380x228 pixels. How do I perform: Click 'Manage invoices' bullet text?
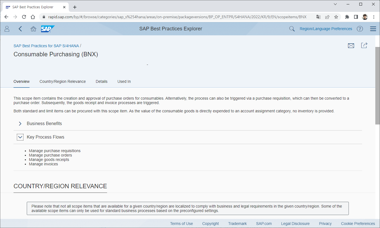[x=44, y=164]
